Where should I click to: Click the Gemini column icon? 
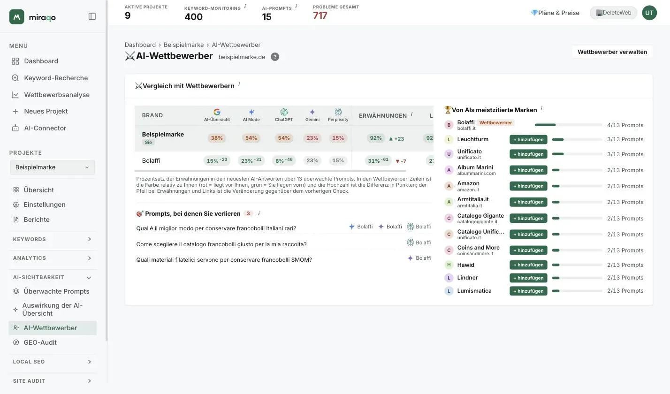[x=312, y=112]
